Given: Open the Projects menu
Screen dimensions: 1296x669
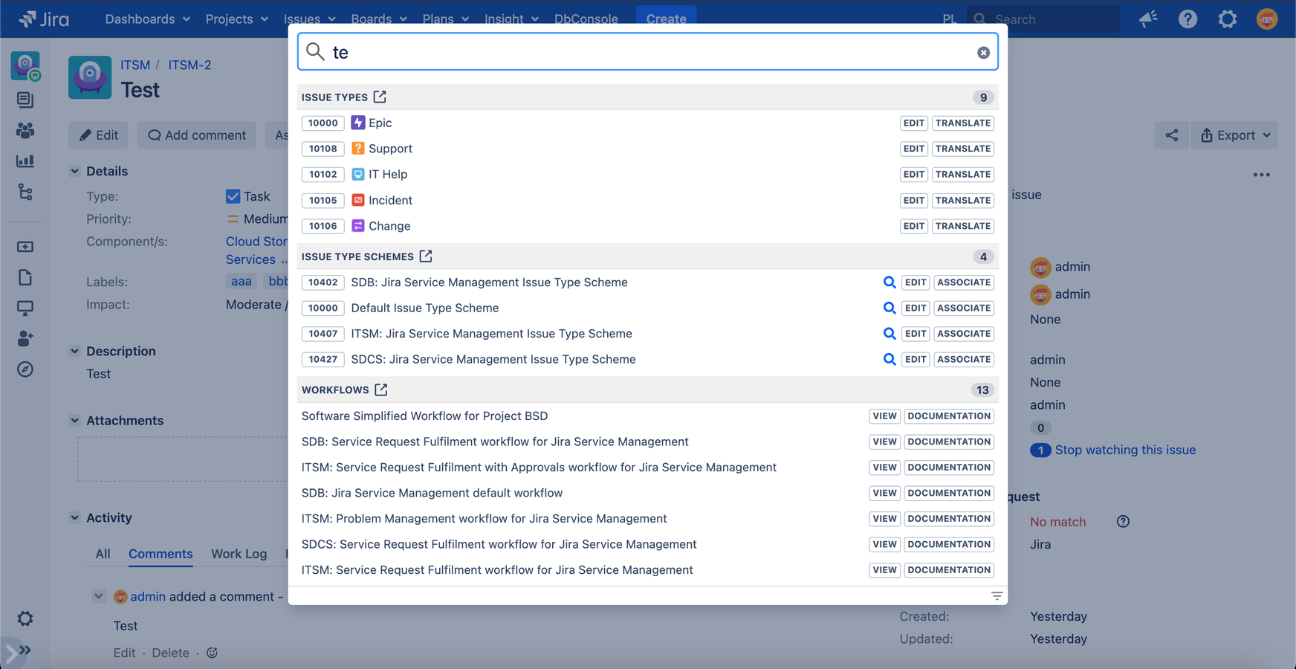Looking at the screenshot, I should point(236,19).
